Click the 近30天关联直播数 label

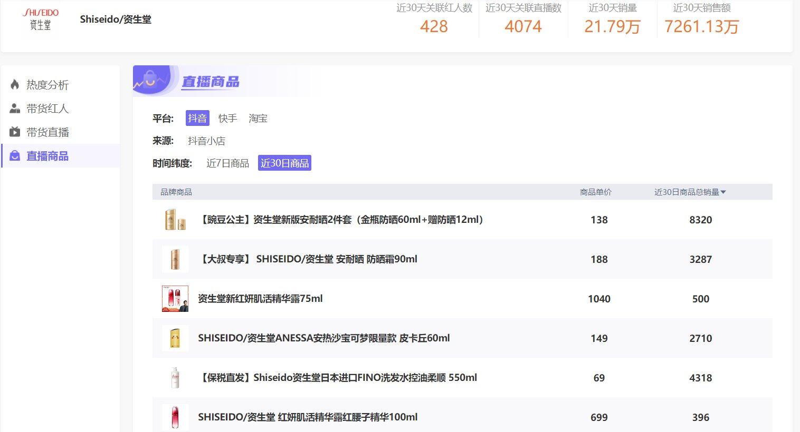coord(523,8)
